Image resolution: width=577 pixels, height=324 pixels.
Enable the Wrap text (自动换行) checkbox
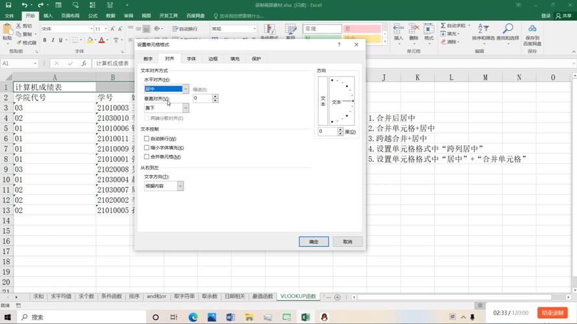(147, 139)
